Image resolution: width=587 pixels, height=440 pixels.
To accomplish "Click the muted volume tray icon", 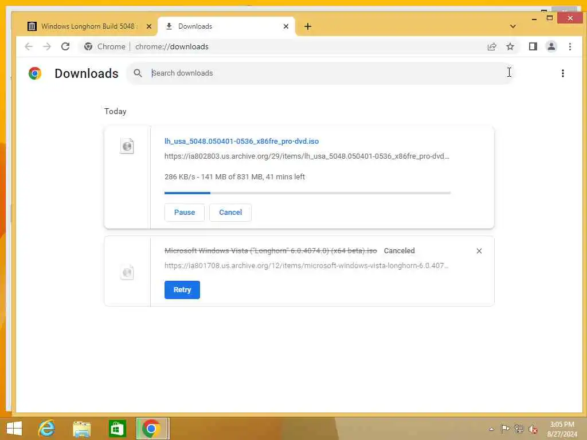I will pos(533,429).
